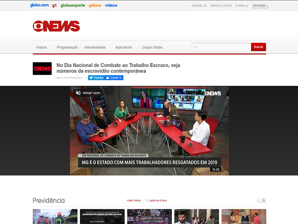Open the Aplicativos menu item
Viewport: 298px width, 224px height.
(124, 47)
